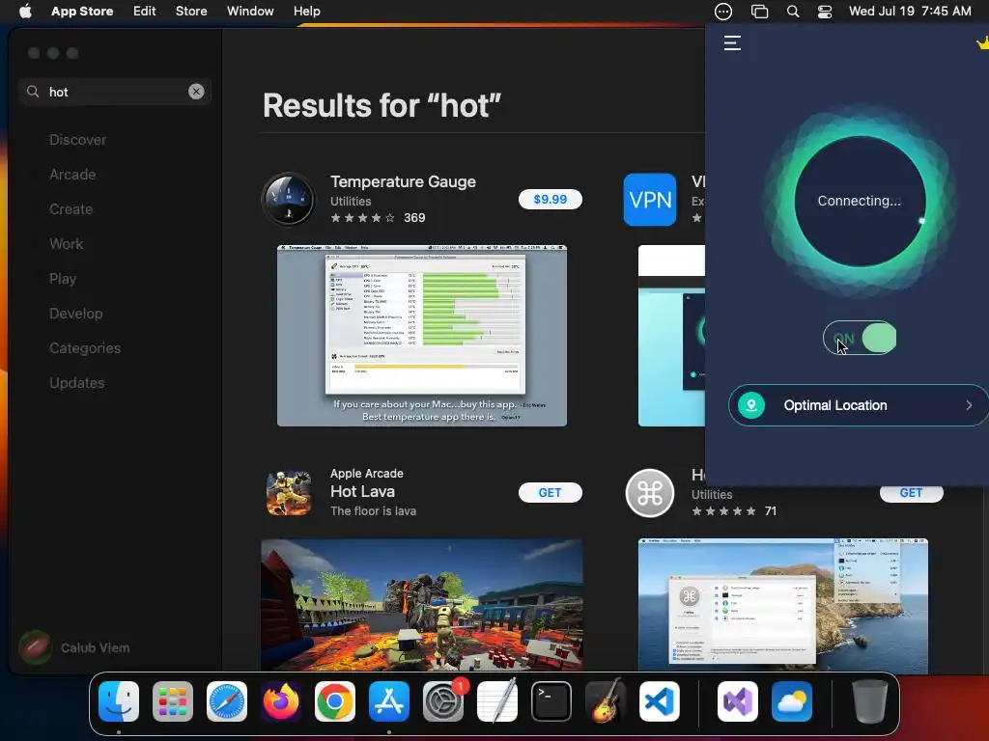
Task: Open the Apple menu
Action: pyautogui.click(x=25, y=11)
